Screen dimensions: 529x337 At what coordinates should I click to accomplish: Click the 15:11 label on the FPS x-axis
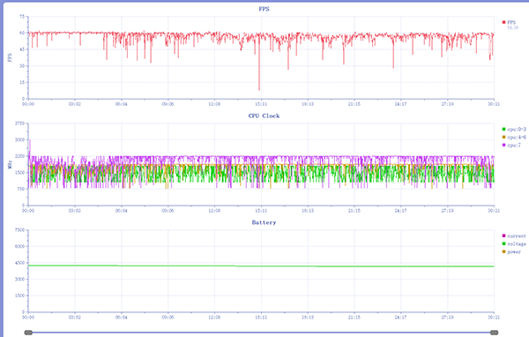click(x=261, y=104)
